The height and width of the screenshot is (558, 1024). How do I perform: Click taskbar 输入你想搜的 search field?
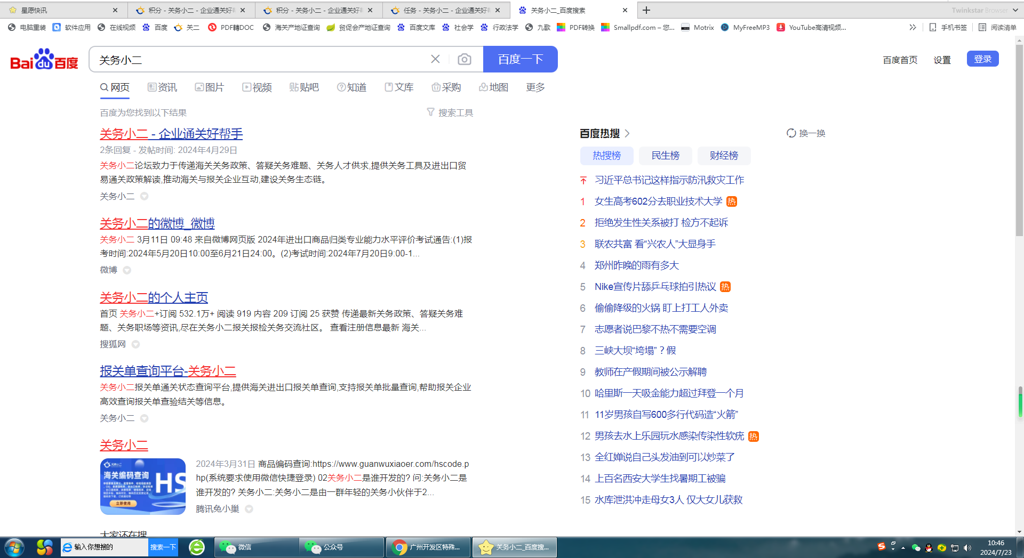[105, 547]
